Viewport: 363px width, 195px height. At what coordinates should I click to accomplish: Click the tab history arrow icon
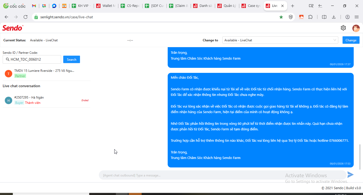point(320,6)
